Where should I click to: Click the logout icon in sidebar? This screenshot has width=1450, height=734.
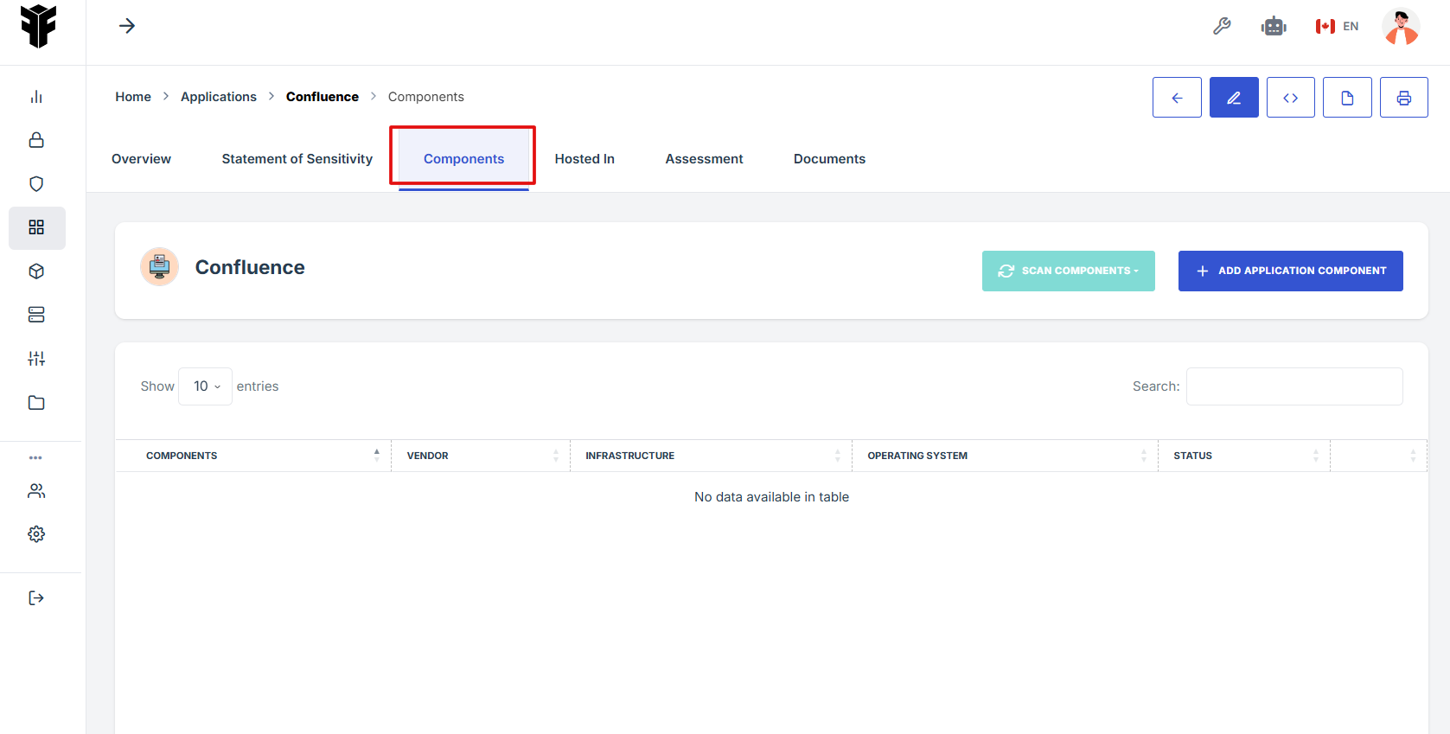point(36,598)
